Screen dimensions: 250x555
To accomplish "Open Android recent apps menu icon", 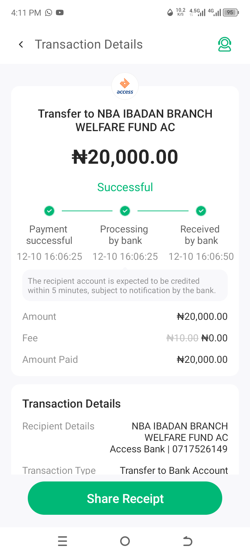I will (62, 541).
